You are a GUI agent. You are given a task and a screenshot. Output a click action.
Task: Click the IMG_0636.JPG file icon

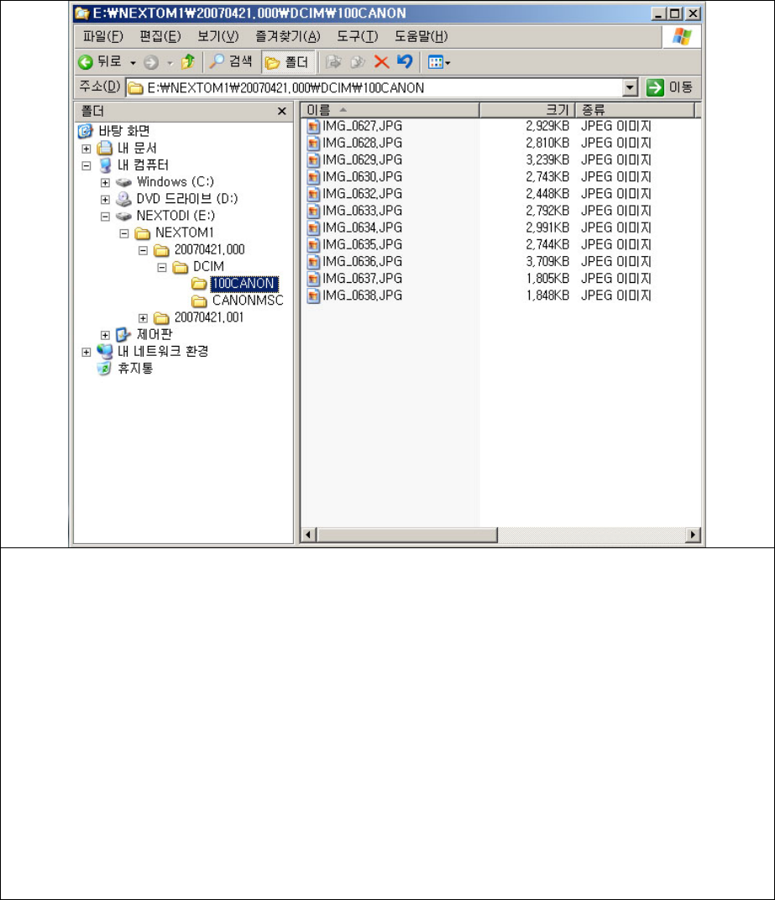pos(313,262)
